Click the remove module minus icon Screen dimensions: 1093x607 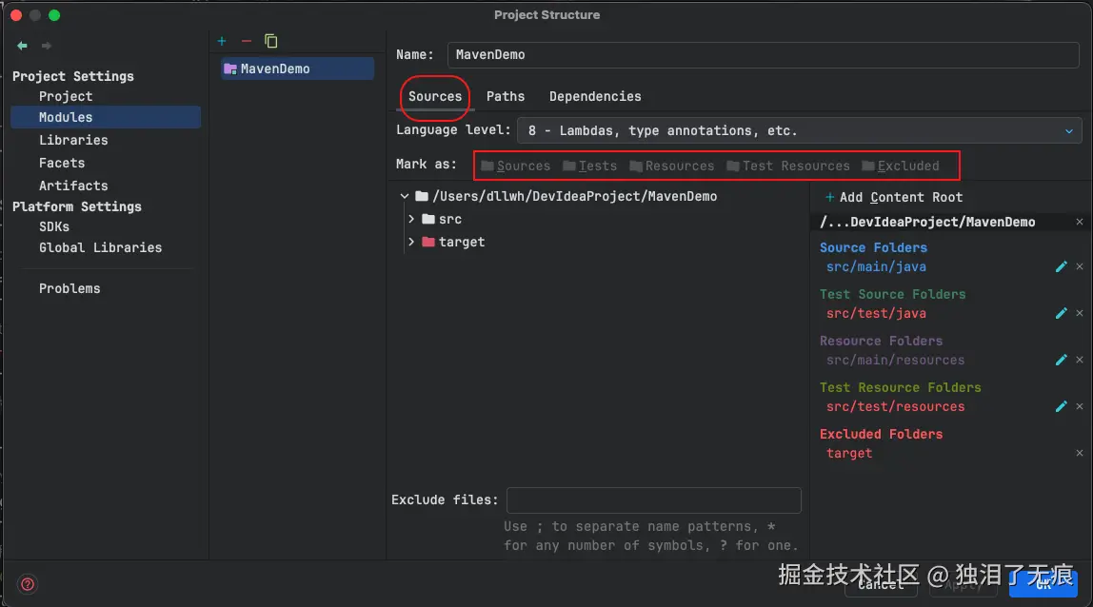247,41
